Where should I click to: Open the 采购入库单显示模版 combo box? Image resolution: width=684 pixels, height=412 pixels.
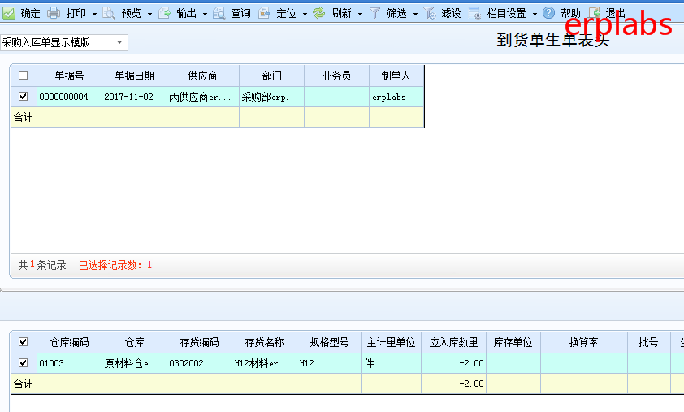pos(63,42)
